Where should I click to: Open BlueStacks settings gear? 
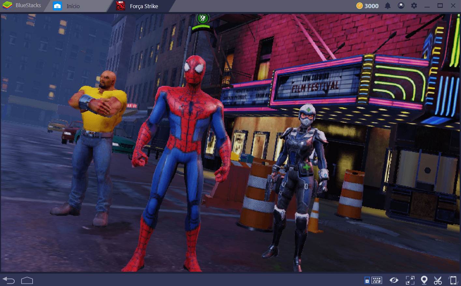pyautogui.click(x=414, y=6)
